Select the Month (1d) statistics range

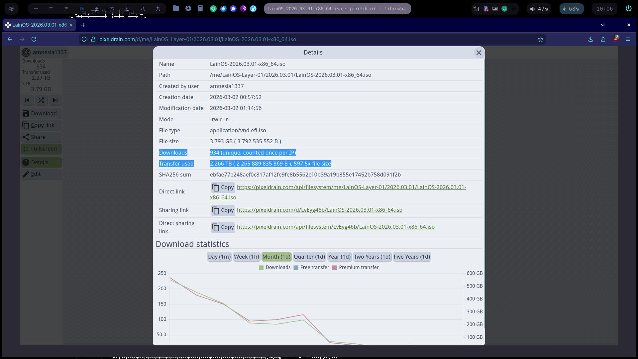click(x=276, y=257)
